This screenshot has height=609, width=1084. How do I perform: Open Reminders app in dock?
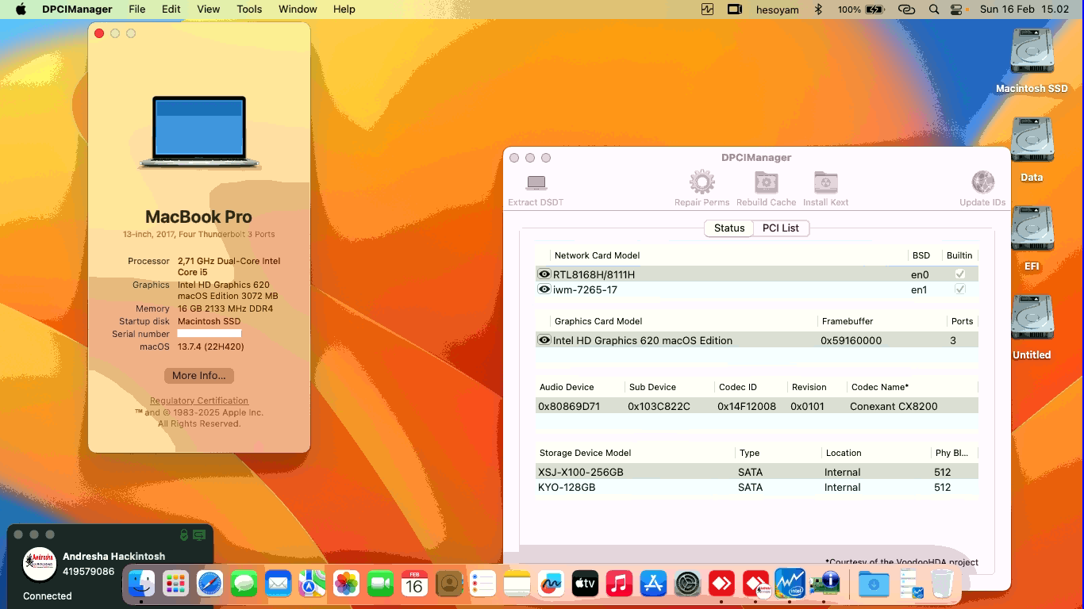(482, 584)
